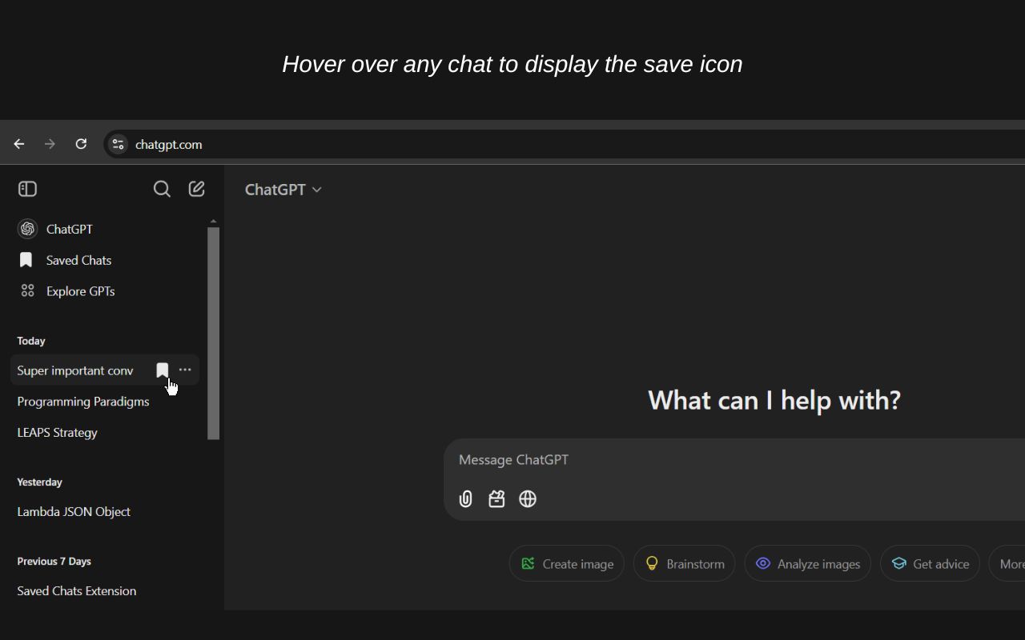Click the tools icon beside the paperclip
1025x640 pixels.
tap(496, 498)
